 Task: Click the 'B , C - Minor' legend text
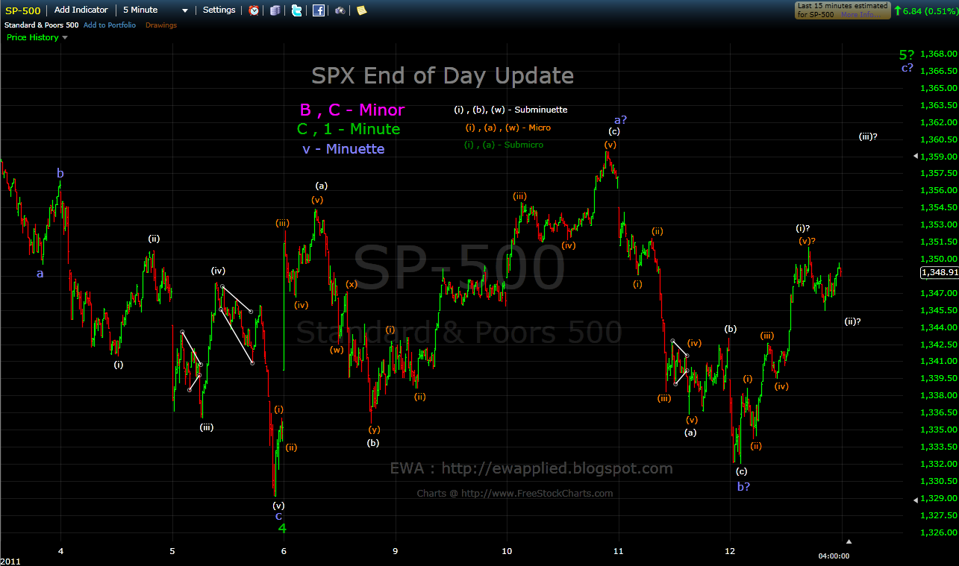tap(352, 110)
